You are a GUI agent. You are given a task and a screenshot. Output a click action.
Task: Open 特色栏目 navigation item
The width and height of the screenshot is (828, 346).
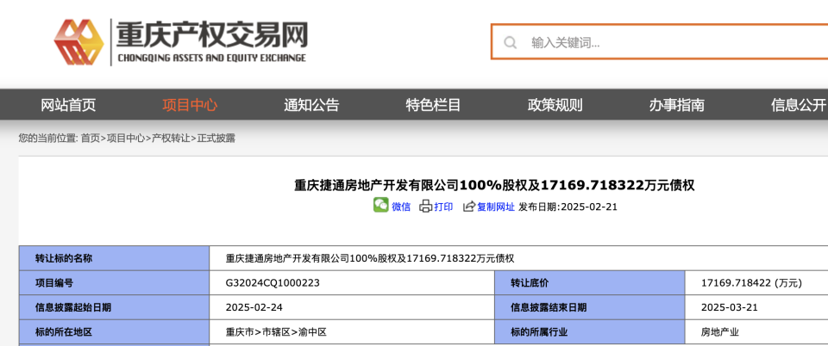coord(433,105)
